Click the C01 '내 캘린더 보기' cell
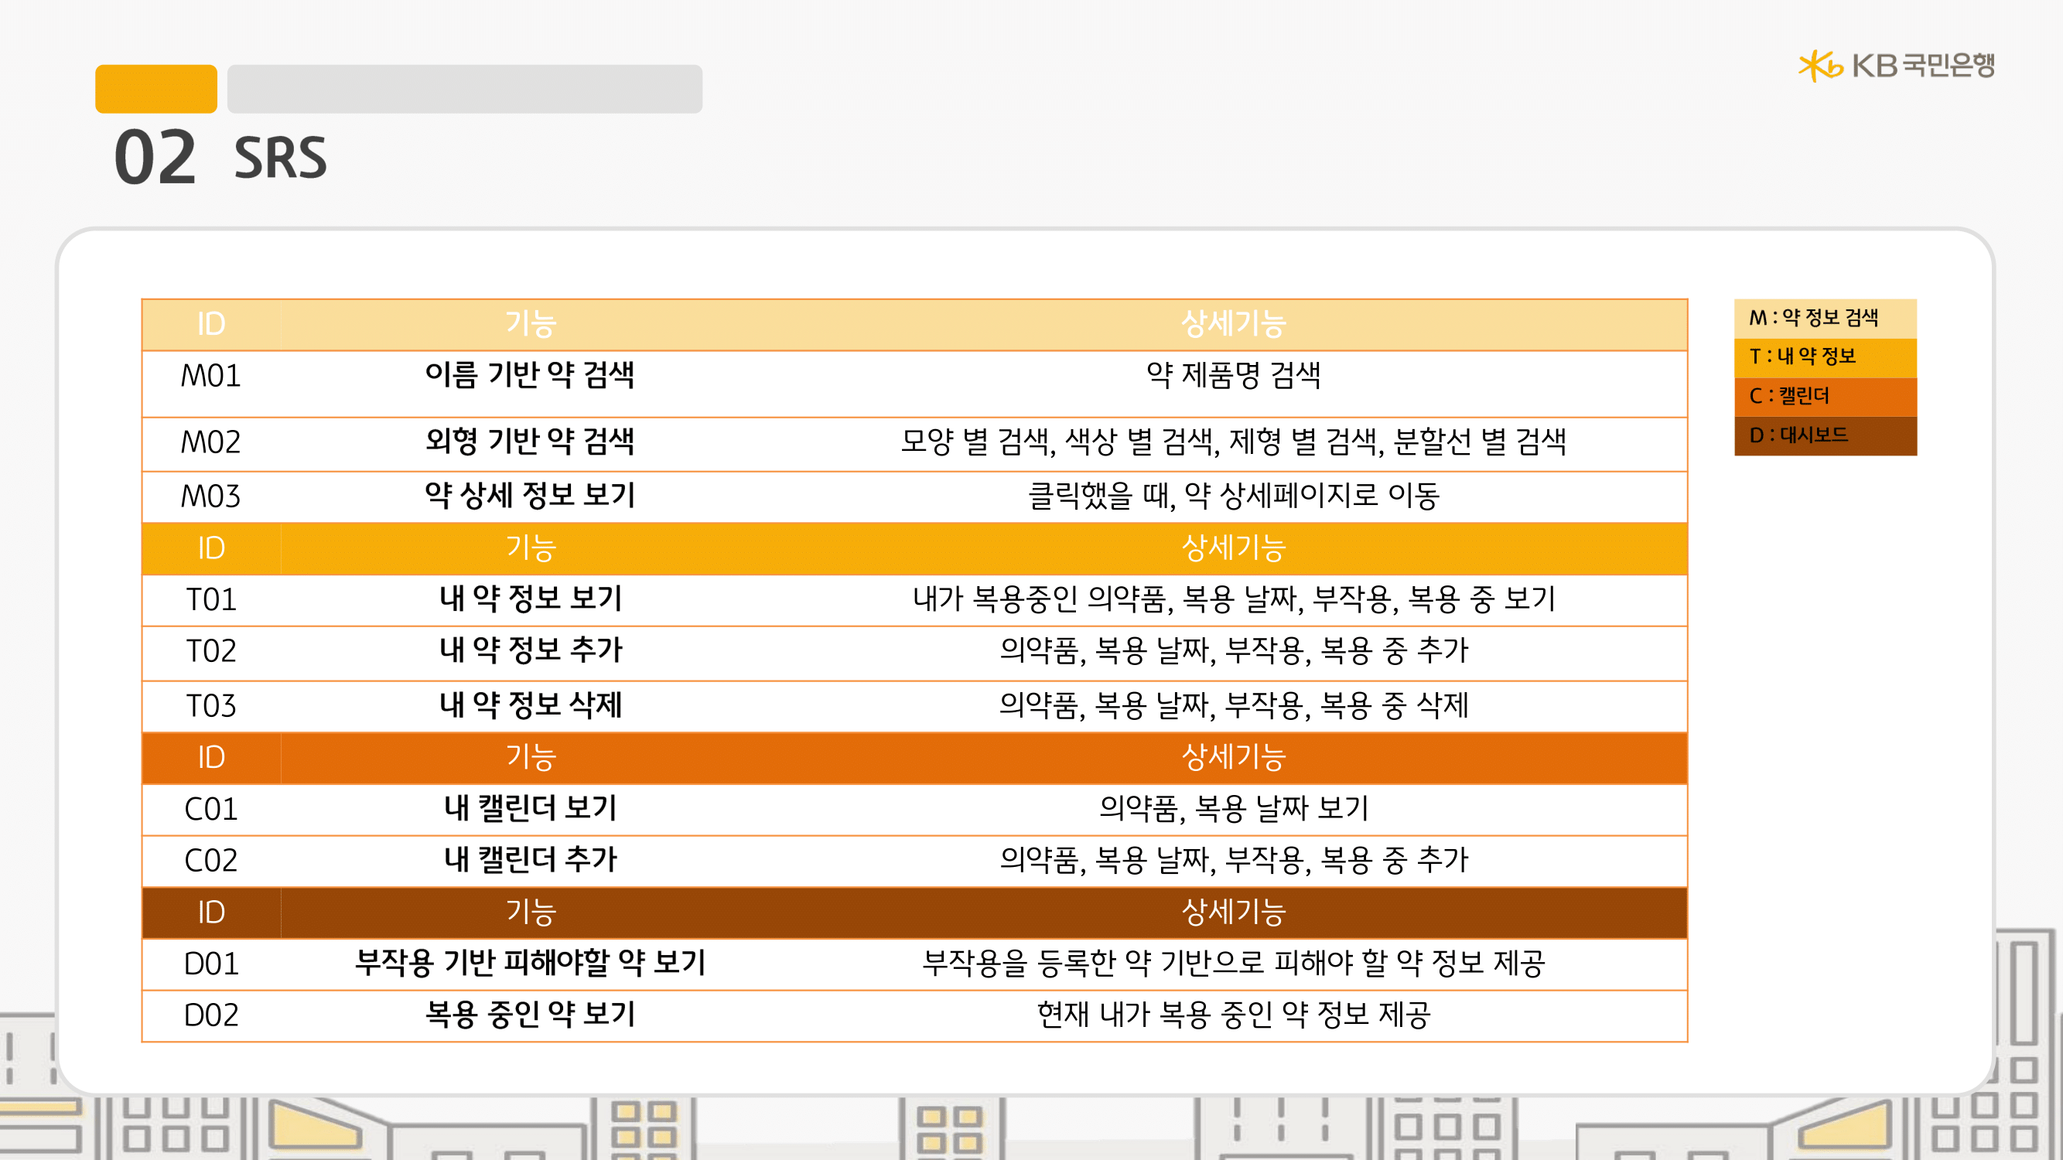 529,809
